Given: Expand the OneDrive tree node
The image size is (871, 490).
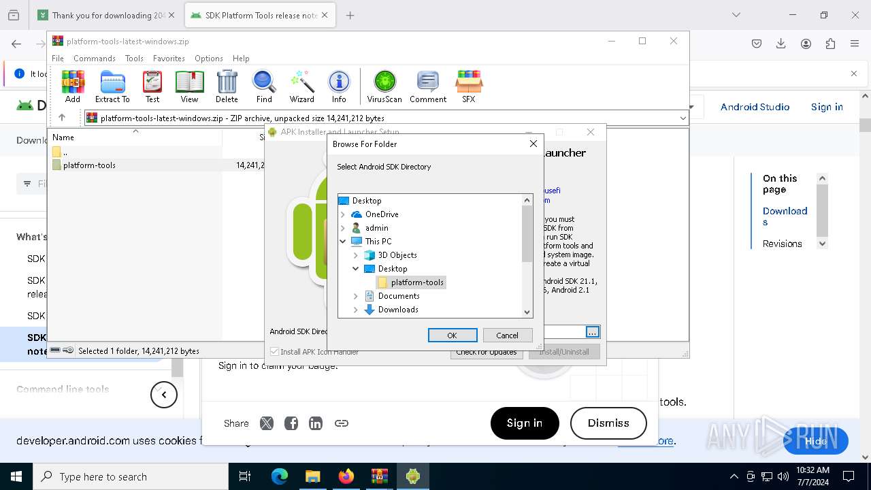Looking at the screenshot, I should pos(343,214).
